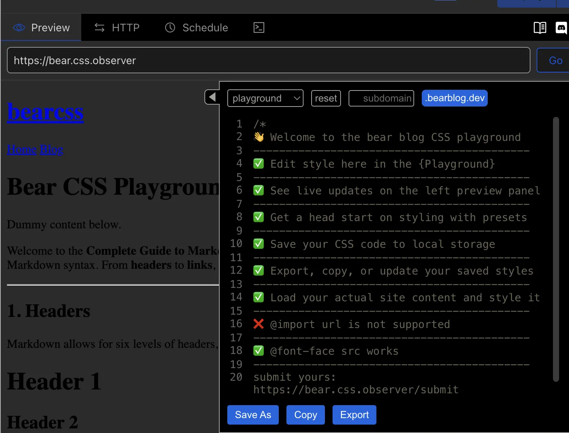Click the text 'Welcome to the bear blog CSS playground'
The height and width of the screenshot is (433, 569).
(x=395, y=137)
